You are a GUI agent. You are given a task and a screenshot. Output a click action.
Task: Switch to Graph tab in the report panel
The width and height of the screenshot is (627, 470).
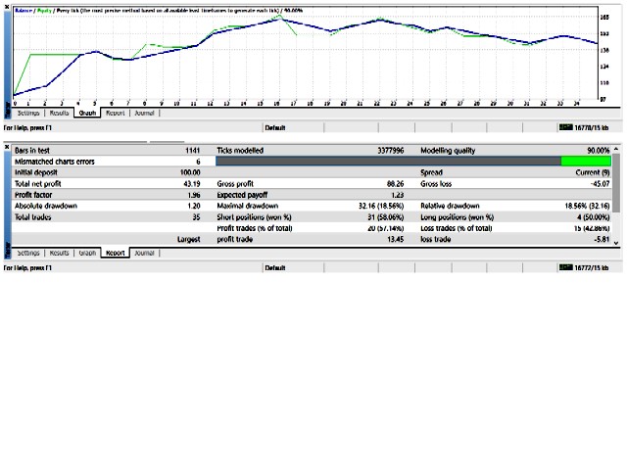point(87,253)
